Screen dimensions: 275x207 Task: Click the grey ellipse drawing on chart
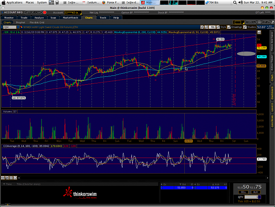pyautogui.click(x=246, y=54)
